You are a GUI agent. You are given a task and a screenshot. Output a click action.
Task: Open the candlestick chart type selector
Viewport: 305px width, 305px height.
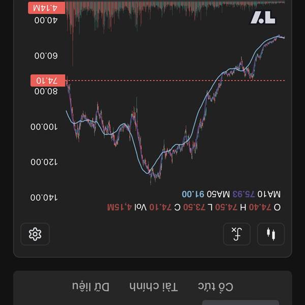(271, 234)
